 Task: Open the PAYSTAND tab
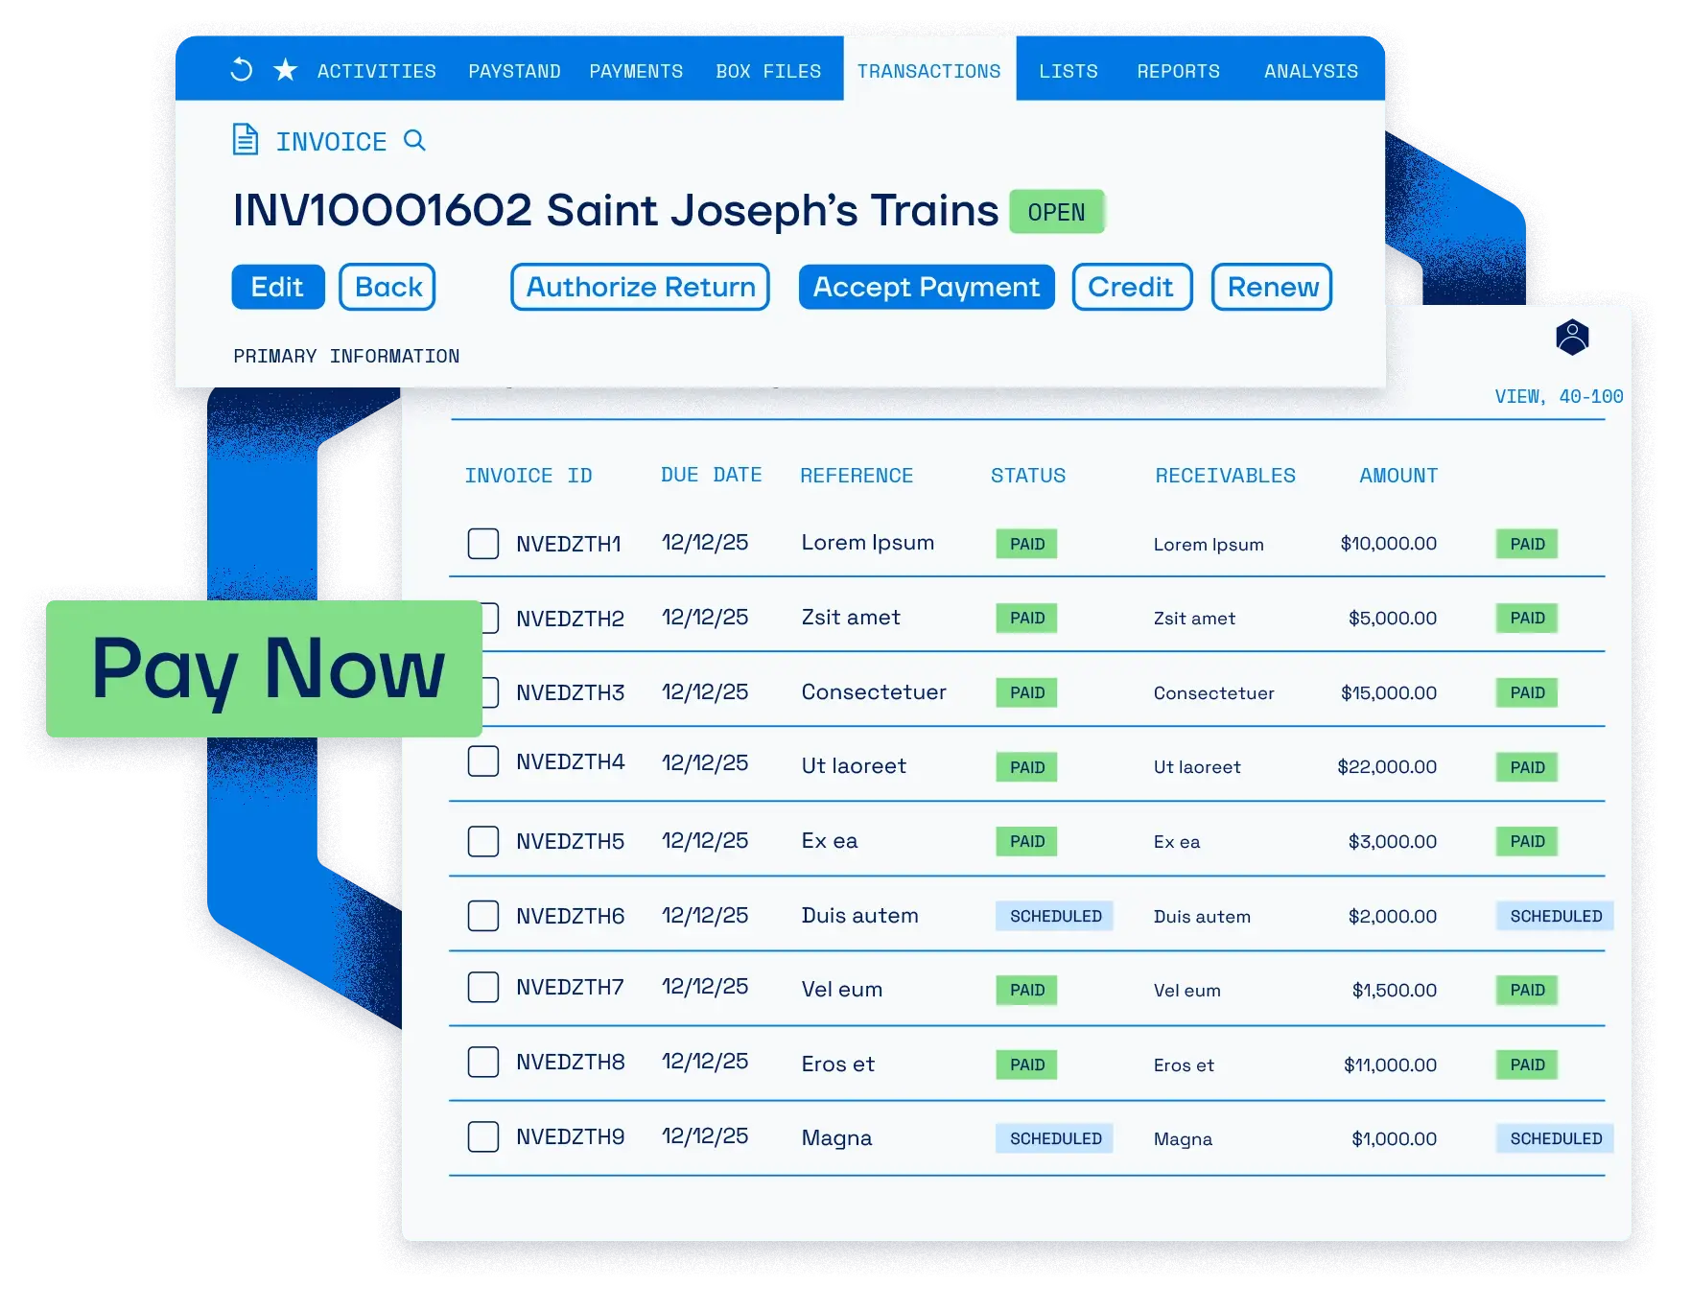coord(514,71)
